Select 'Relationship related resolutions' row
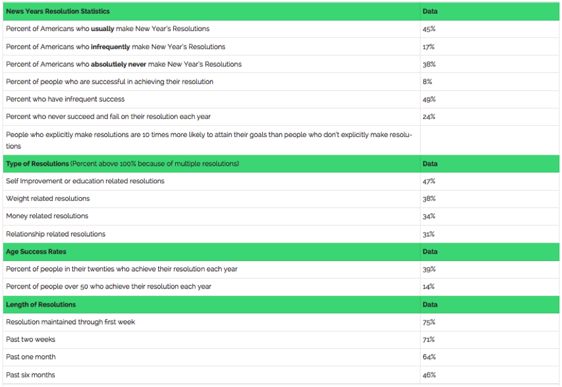Viewport: 562px width, 387px height. pos(281,234)
